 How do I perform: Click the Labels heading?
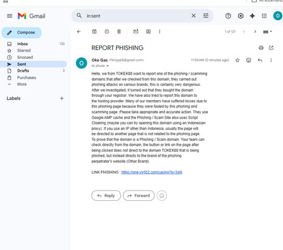coord(14,98)
